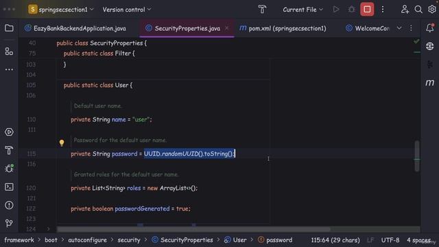The width and height of the screenshot is (439, 247).
Task: Switch to EazyBankBackendApplication.java tab
Action: coord(75,28)
